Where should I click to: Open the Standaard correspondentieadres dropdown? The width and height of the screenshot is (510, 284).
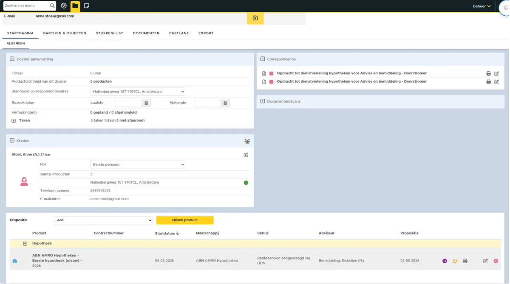pos(138,92)
